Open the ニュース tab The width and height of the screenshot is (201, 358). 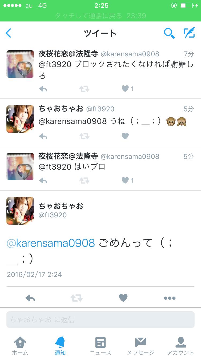[x=100, y=346]
